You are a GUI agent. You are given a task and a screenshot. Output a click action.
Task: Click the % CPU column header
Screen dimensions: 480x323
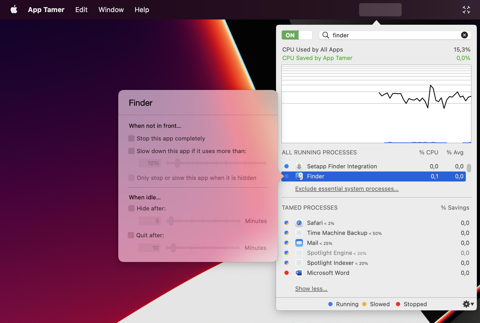pos(428,152)
